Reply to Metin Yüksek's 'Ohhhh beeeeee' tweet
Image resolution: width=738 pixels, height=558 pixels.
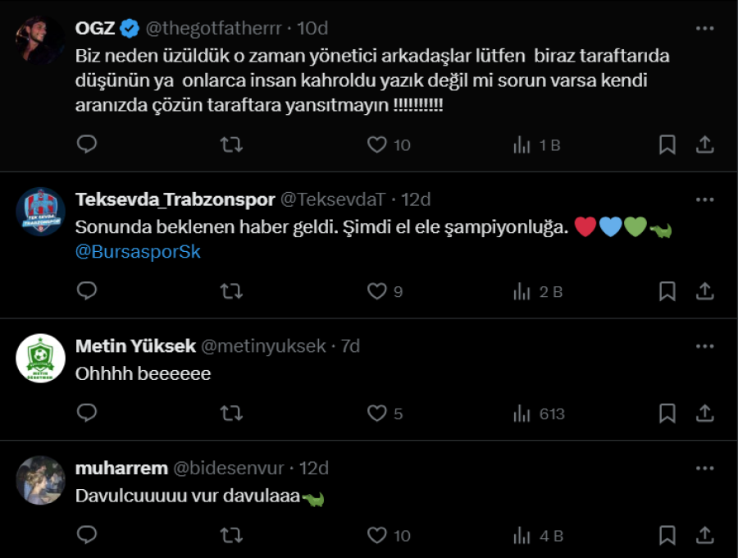[87, 414]
